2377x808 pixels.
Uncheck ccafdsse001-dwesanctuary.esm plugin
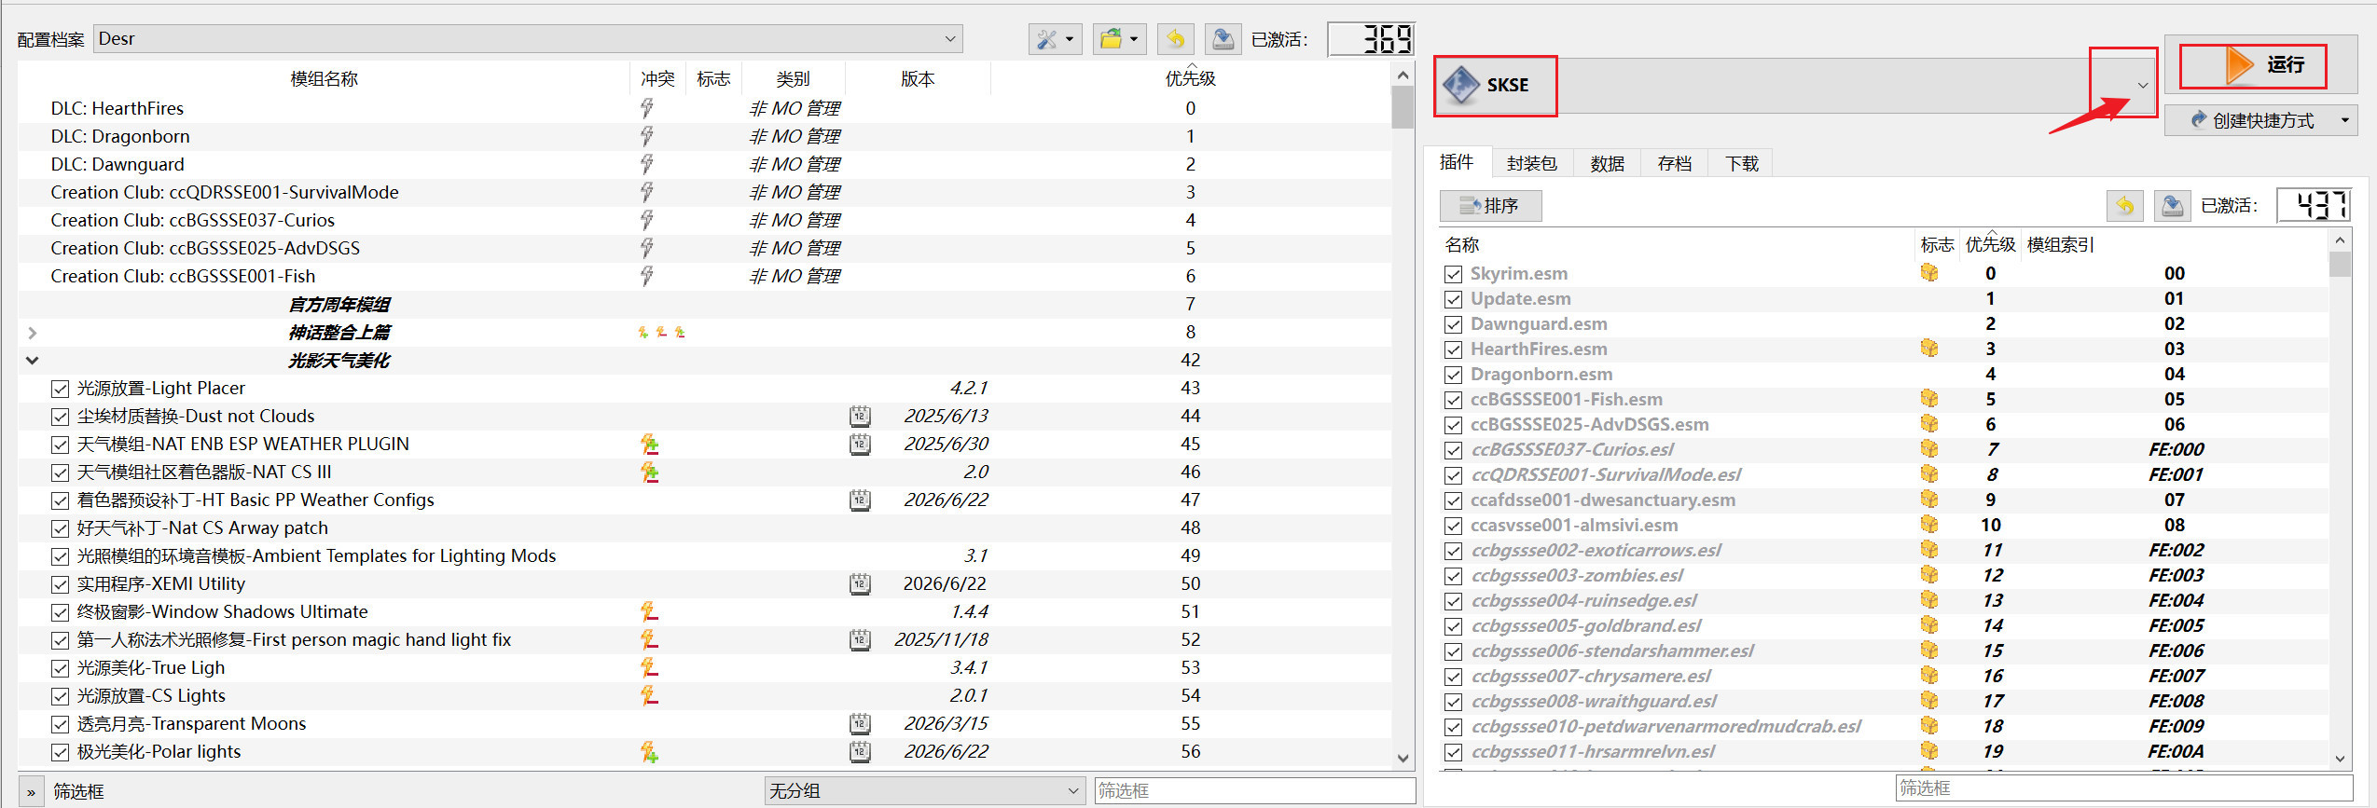tap(1453, 500)
